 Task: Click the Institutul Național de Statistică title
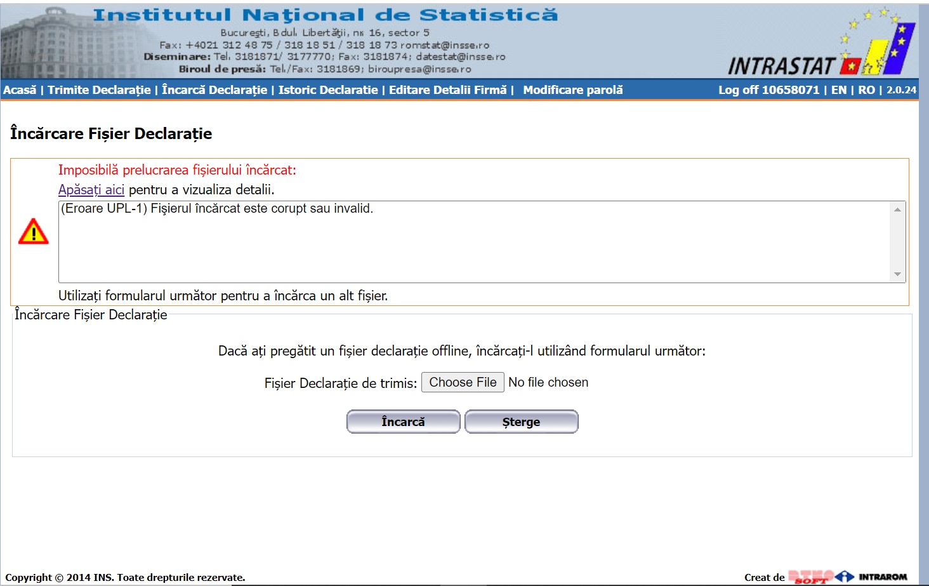pos(326,15)
